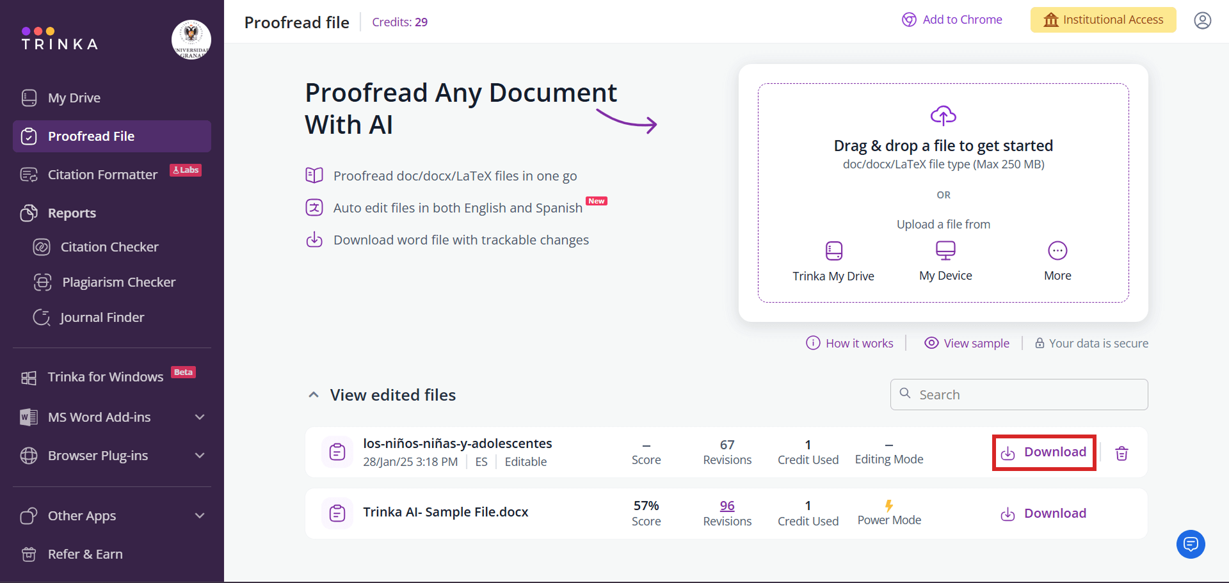The height and width of the screenshot is (583, 1229).
Task: Click the los-niños-niñas-y-adolescentes file icon
Action: [337, 452]
